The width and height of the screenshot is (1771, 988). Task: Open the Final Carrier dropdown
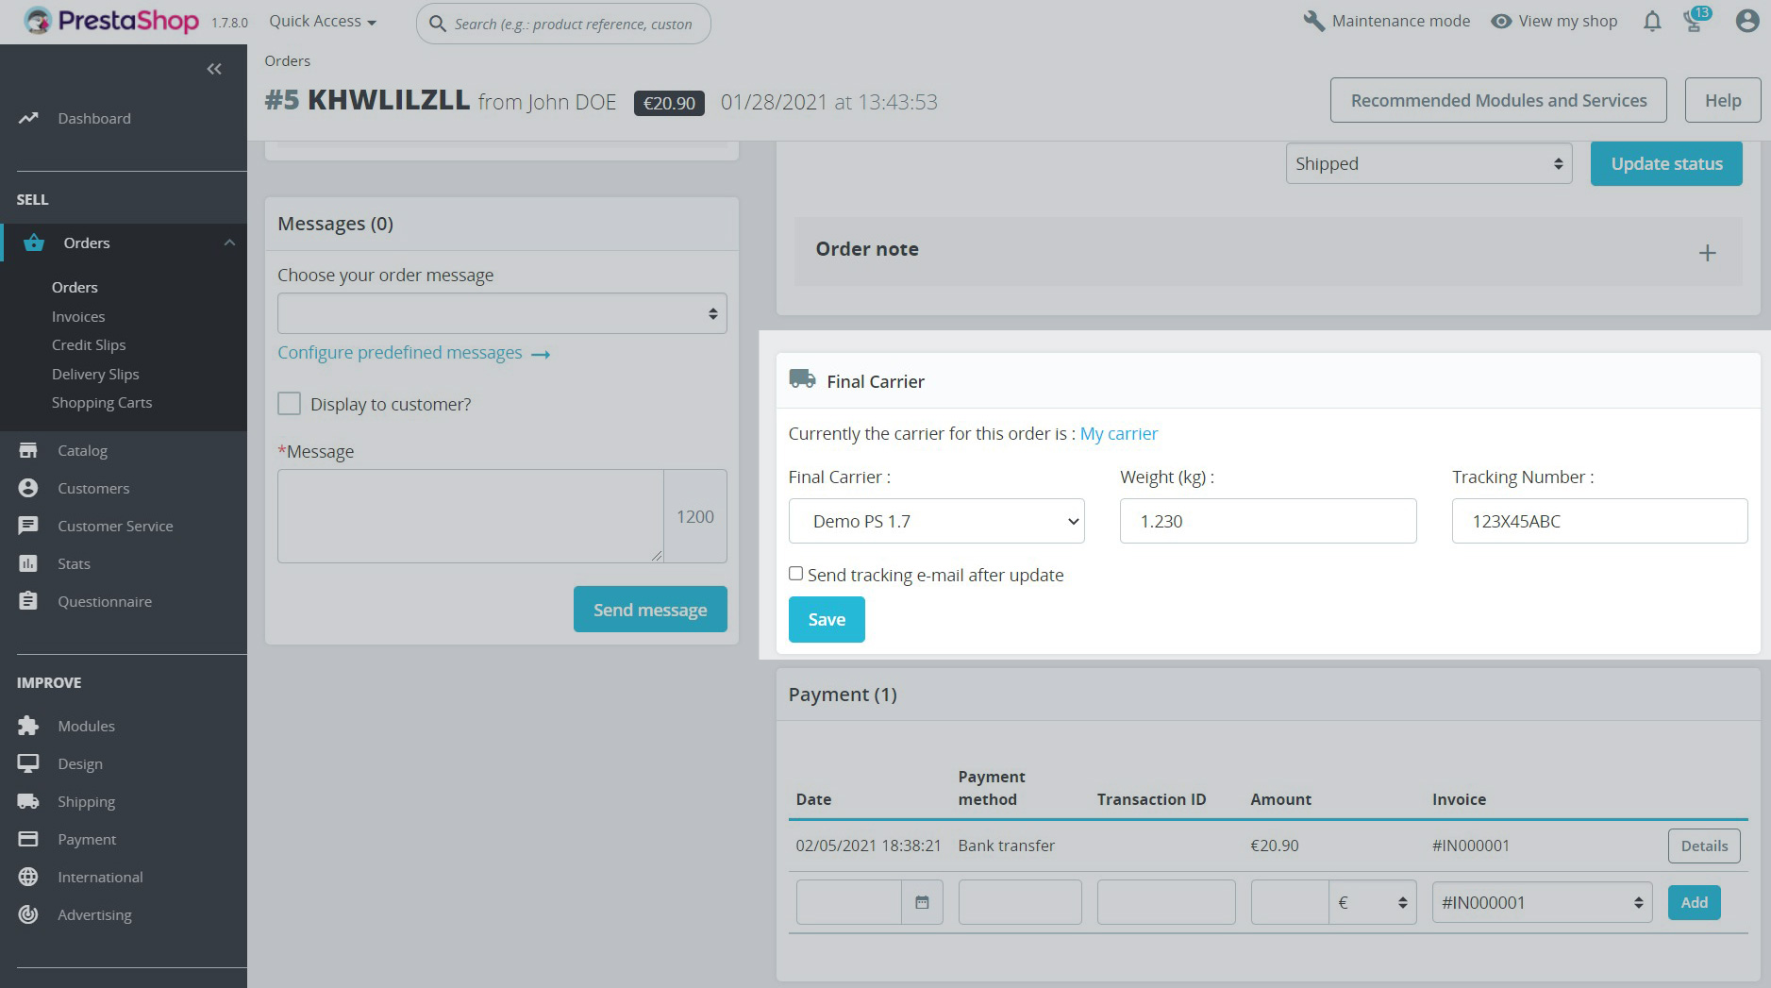[936, 521]
